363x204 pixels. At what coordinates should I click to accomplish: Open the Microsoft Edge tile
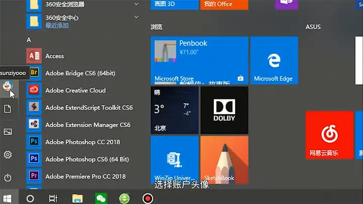(274, 60)
